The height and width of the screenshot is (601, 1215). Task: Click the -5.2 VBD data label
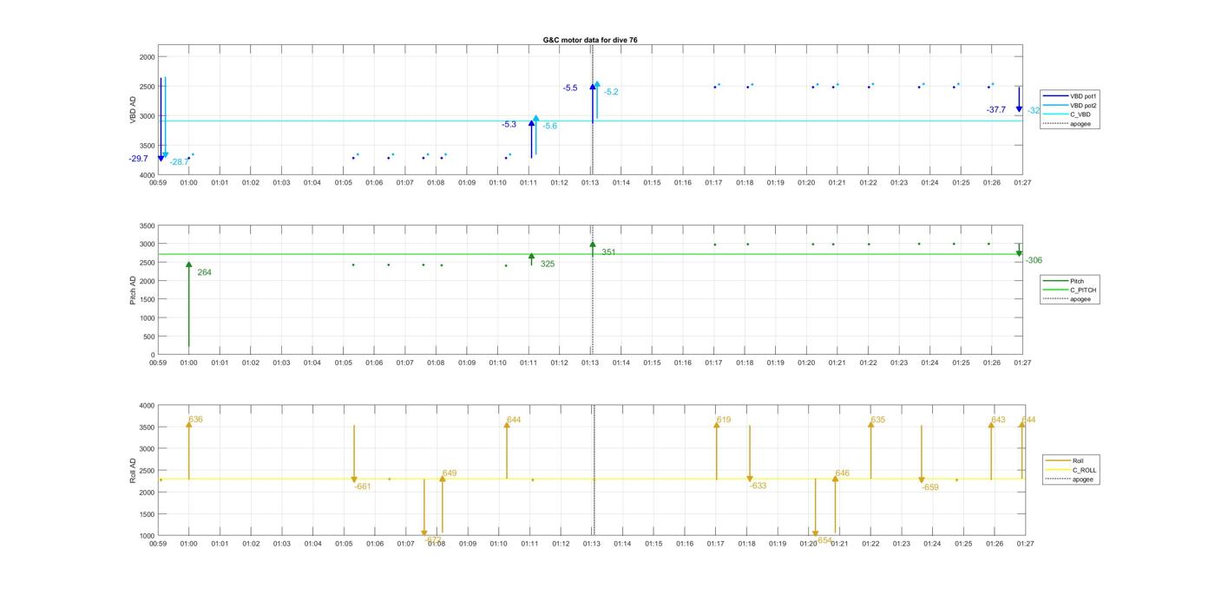pos(611,92)
